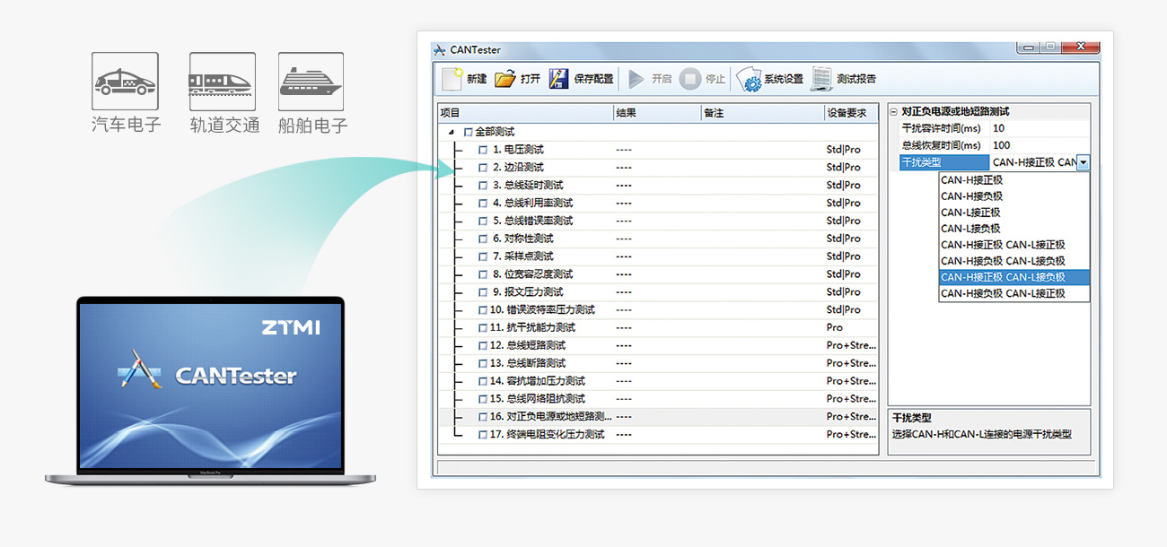Choose CAN-H接负极 CAN-L接正极 from list
The width and height of the screenshot is (1167, 547).
point(1003,293)
